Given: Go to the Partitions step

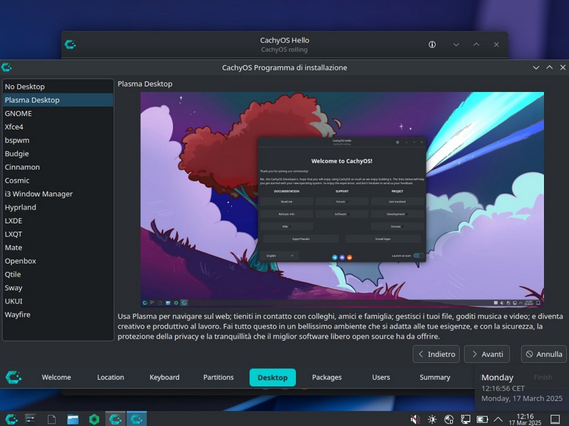Looking at the screenshot, I should [x=218, y=378].
